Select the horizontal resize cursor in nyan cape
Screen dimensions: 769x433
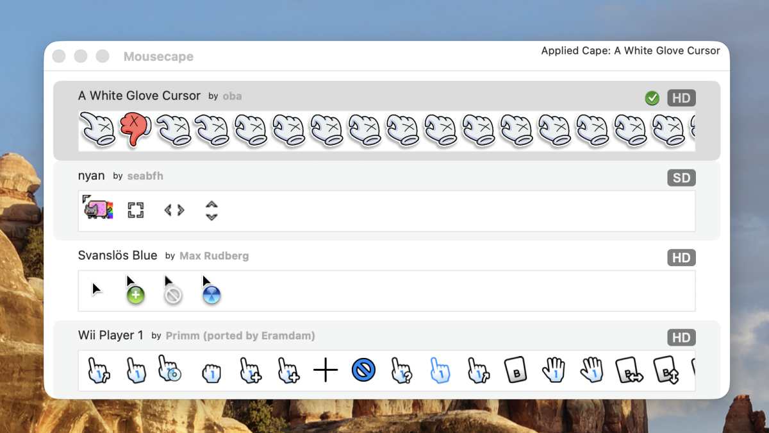pos(174,210)
